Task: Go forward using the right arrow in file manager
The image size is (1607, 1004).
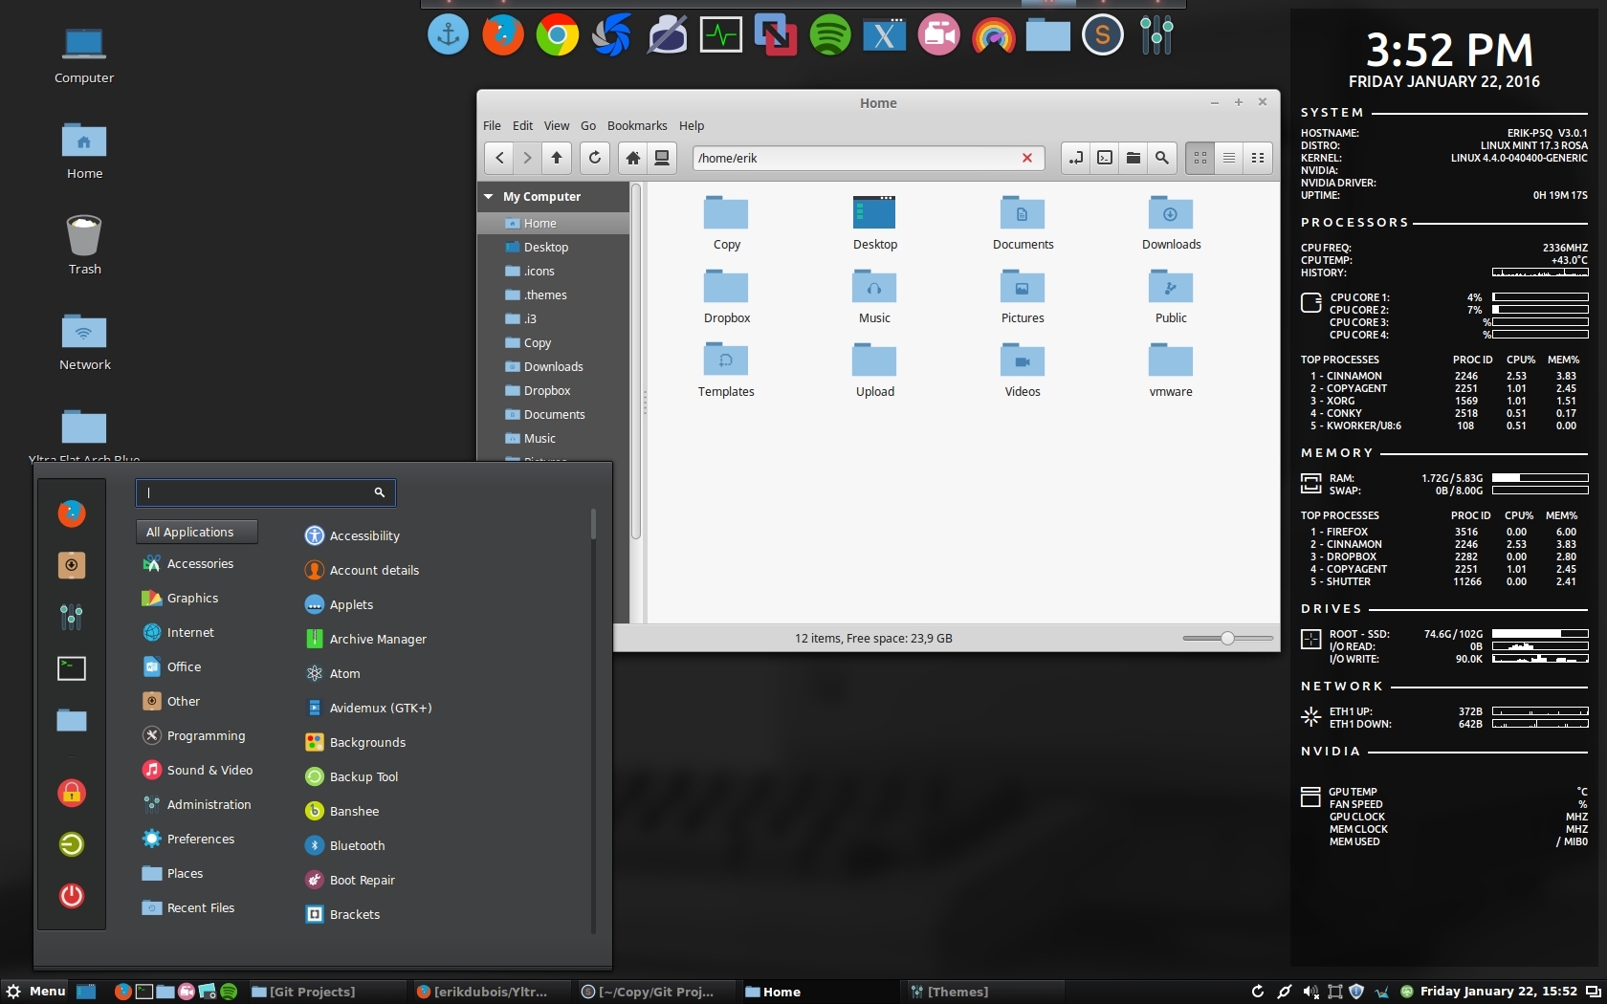Action: [x=527, y=158]
